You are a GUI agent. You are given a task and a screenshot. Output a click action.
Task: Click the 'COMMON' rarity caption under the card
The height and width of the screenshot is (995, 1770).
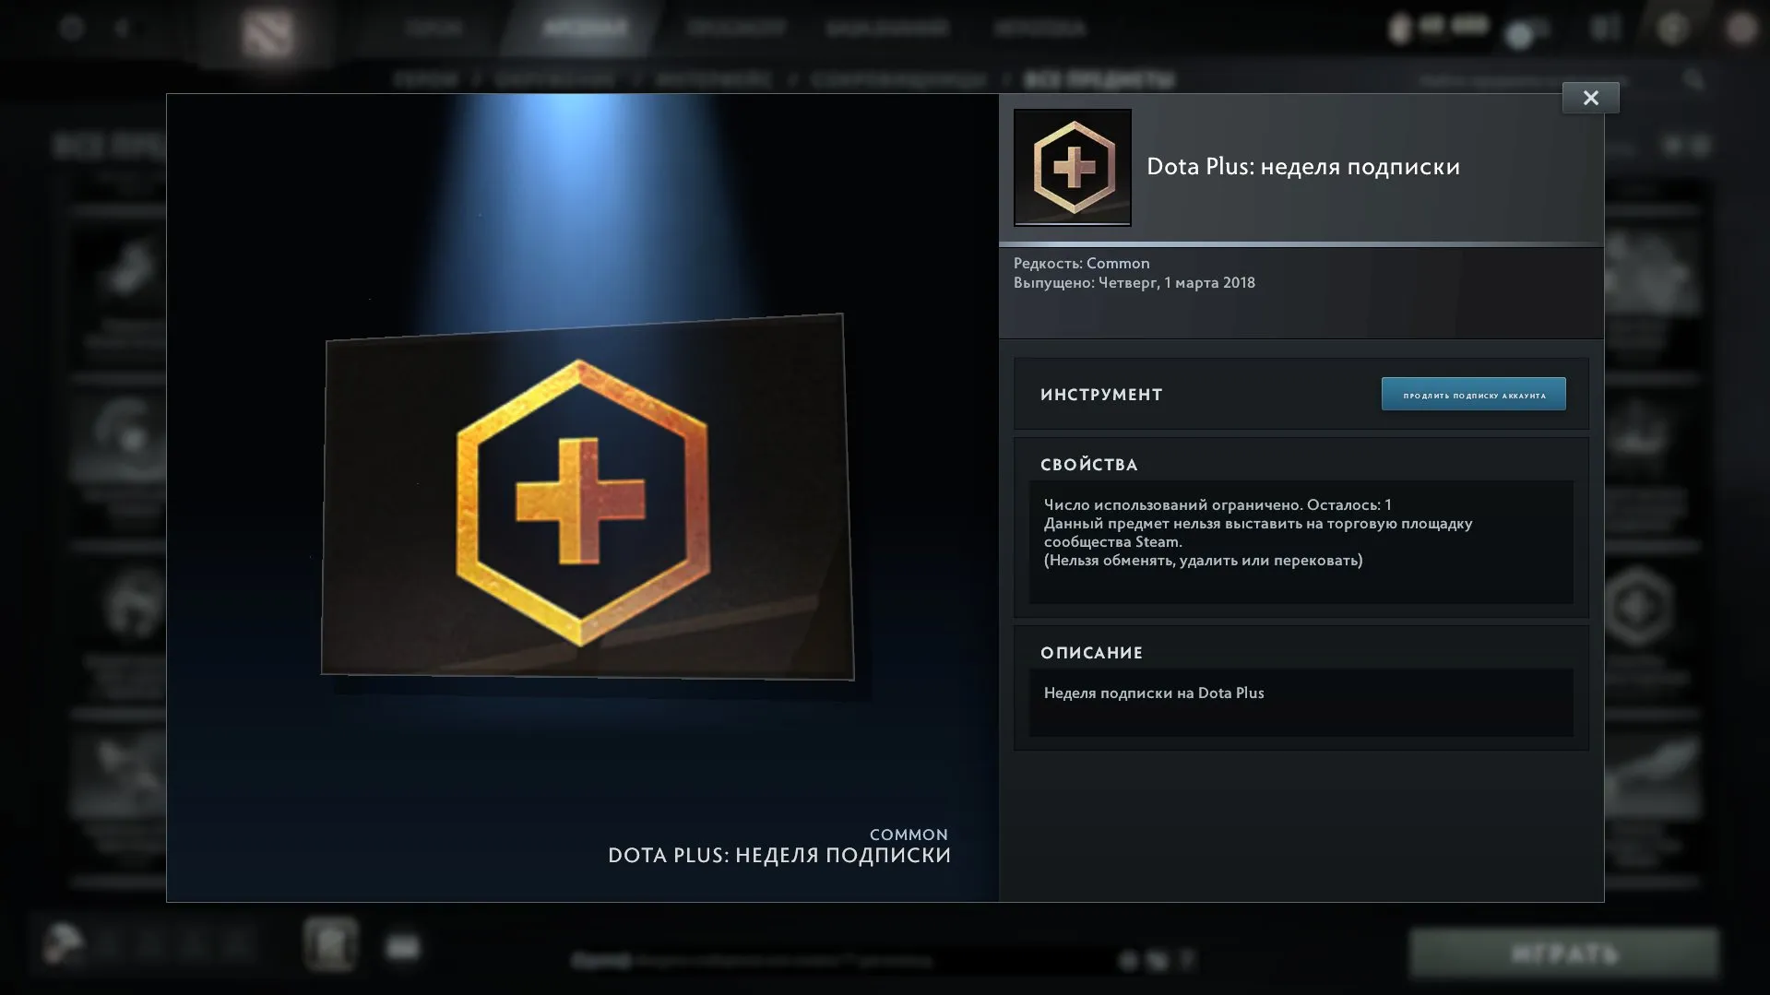pos(909,835)
